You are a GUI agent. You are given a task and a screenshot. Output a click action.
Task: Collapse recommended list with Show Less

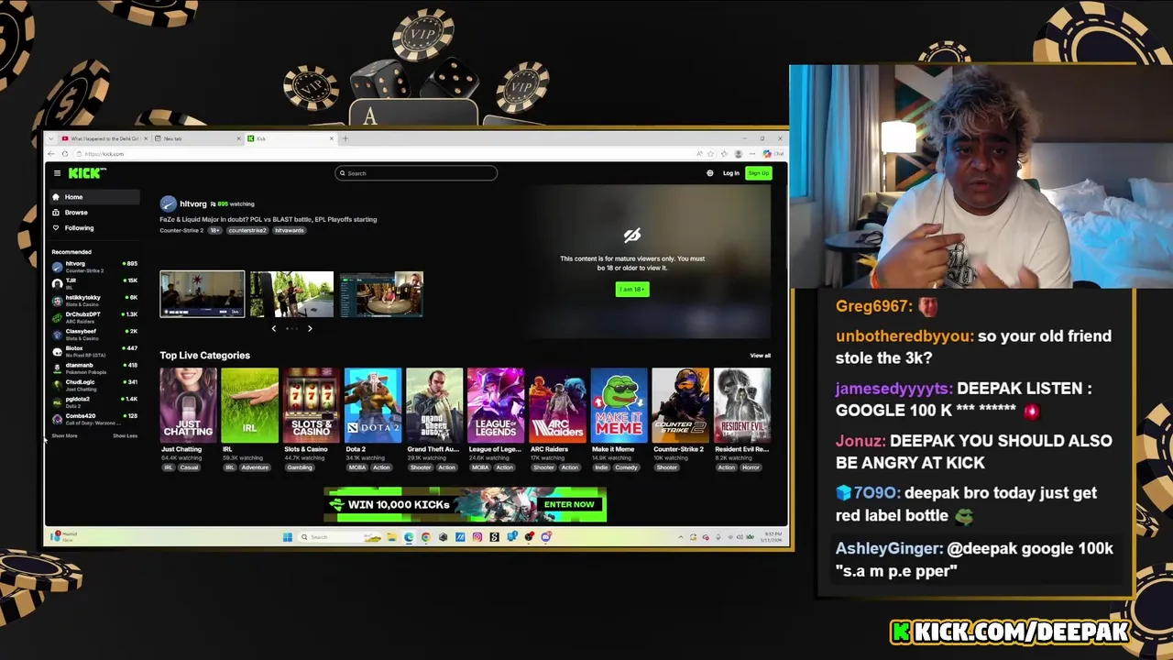coord(125,436)
